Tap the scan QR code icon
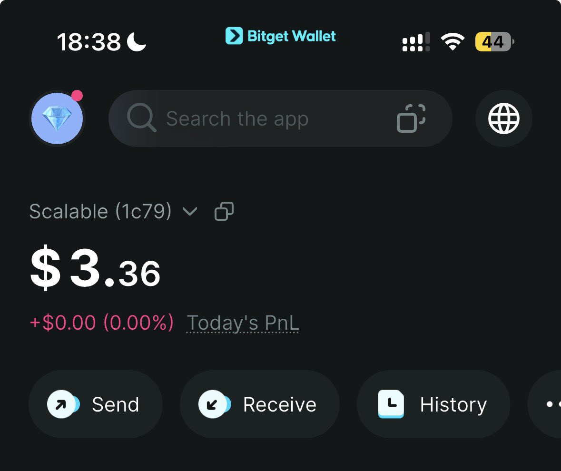The width and height of the screenshot is (561, 471). point(411,118)
